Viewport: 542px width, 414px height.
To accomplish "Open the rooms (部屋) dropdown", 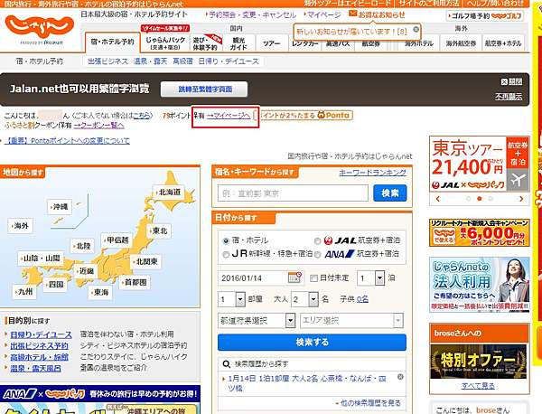I will (231, 299).
